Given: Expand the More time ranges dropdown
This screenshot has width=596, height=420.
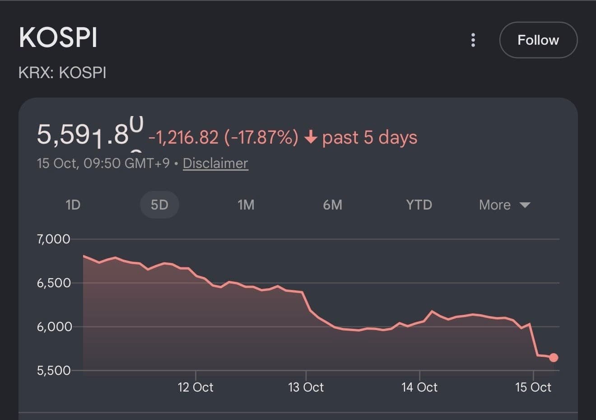Looking at the screenshot, I should 504,205.
